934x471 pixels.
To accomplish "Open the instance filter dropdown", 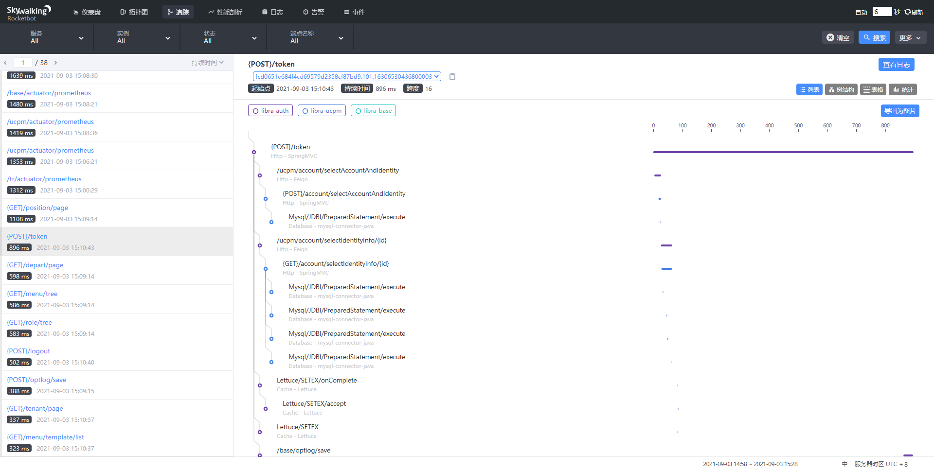I will pos(144,37).
